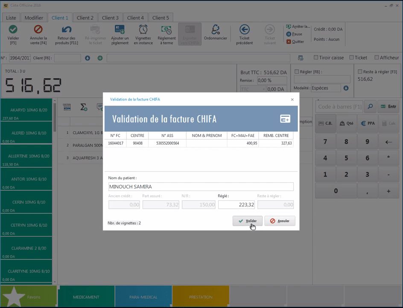Select the PPA keypad mode
This screenshot has height=308, width=403.
coord(368,123)
